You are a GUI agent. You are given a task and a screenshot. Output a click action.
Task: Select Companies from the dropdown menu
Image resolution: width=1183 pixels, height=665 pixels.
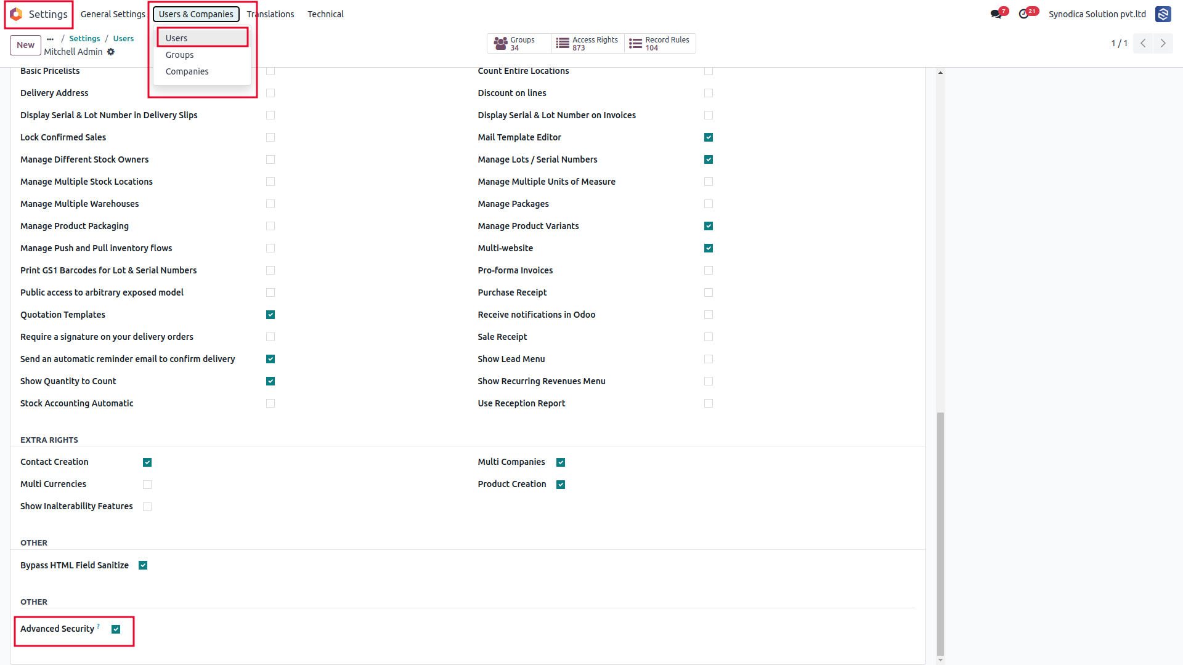click(202, 71)
